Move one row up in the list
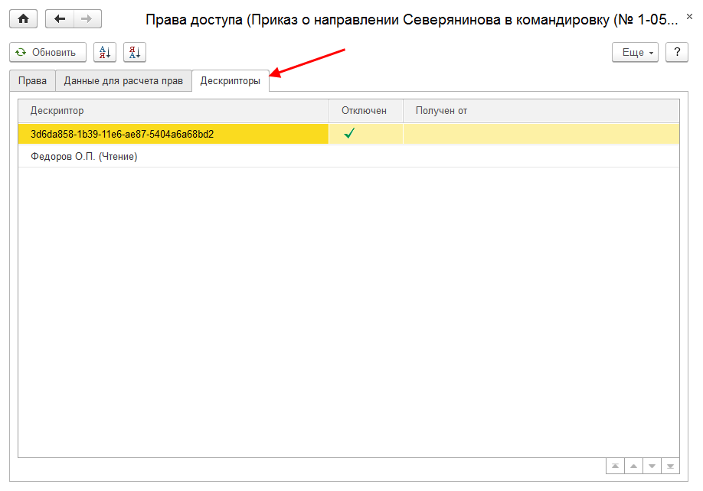The image size is (703, 491). (633, 466)
